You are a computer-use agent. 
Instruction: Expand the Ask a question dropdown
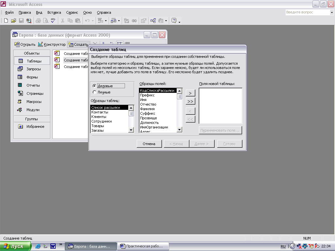(332, 12)
